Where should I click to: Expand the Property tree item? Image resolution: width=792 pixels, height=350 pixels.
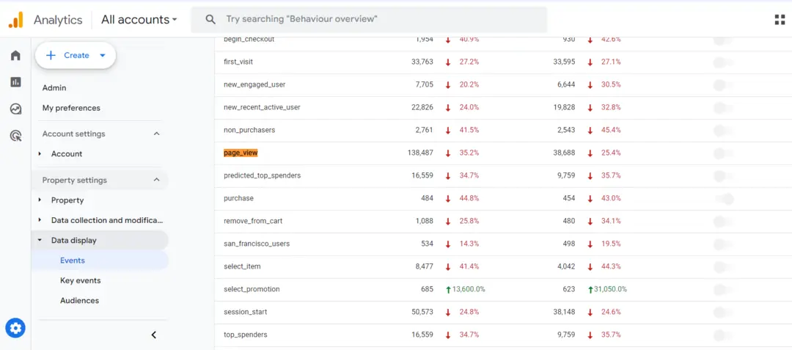pos(40,200)
